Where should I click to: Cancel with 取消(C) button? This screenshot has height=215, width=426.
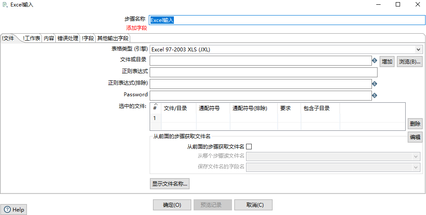coord(253,205)
